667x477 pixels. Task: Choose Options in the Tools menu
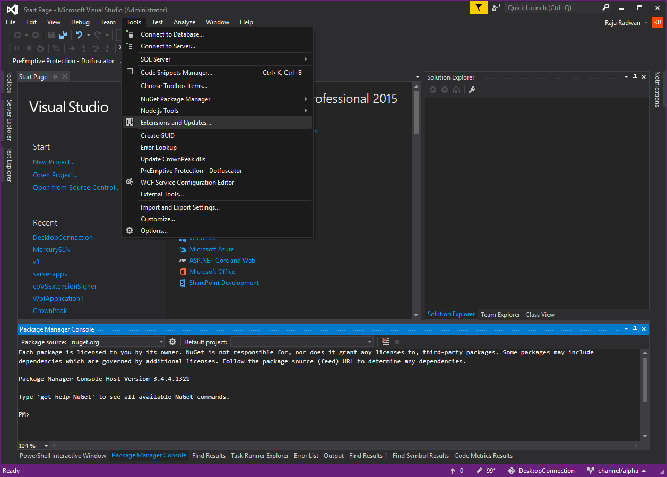pos(218,231)
